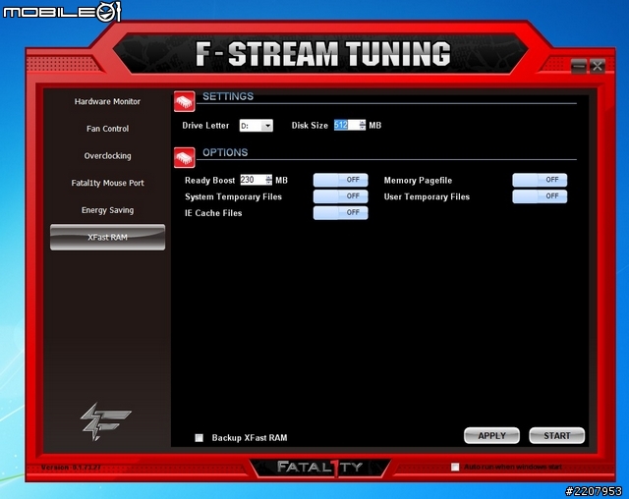Click the OPTIONS heading text

(x=225, y=152)
